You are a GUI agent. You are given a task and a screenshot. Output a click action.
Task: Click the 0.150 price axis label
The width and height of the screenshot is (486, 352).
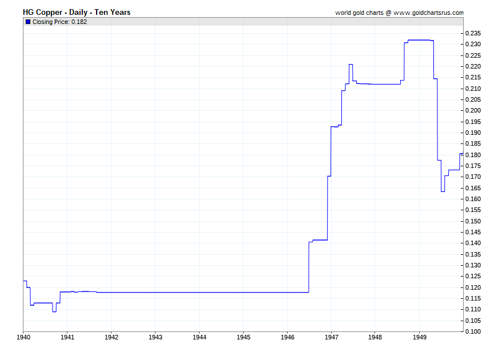473,221
